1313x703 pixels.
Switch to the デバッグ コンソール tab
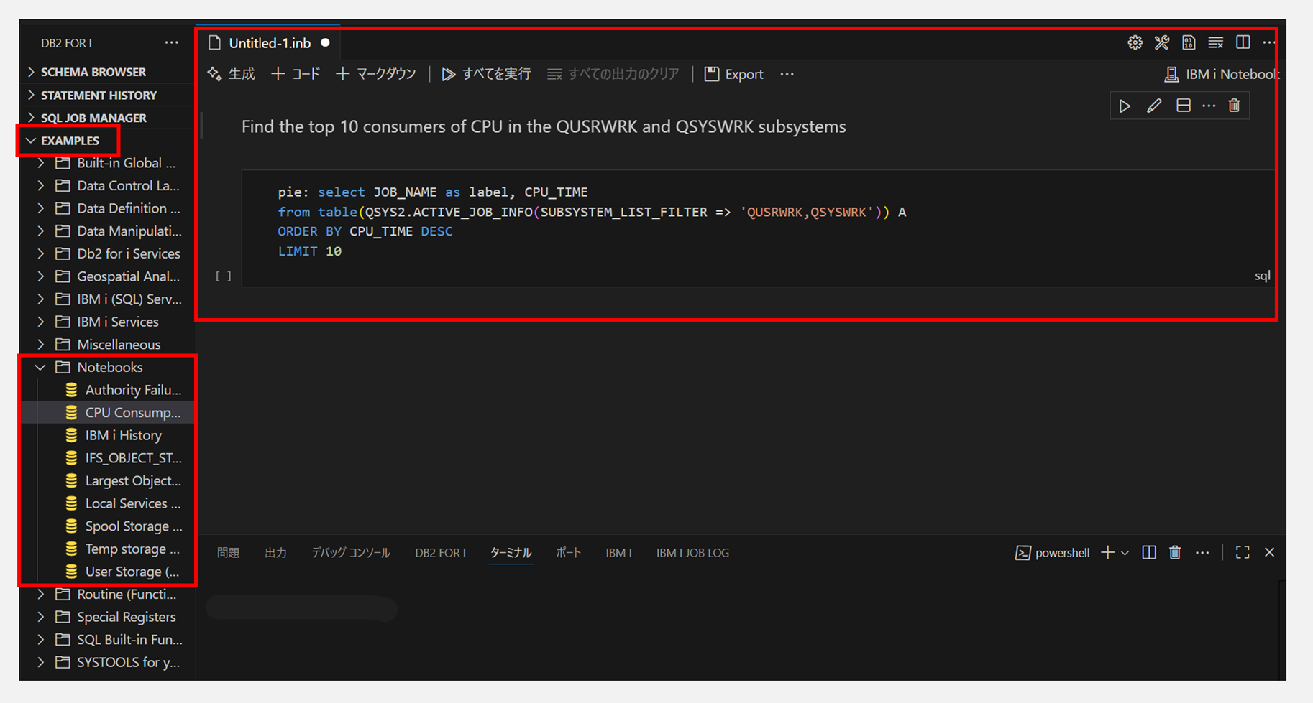click(x=351, y=553)
